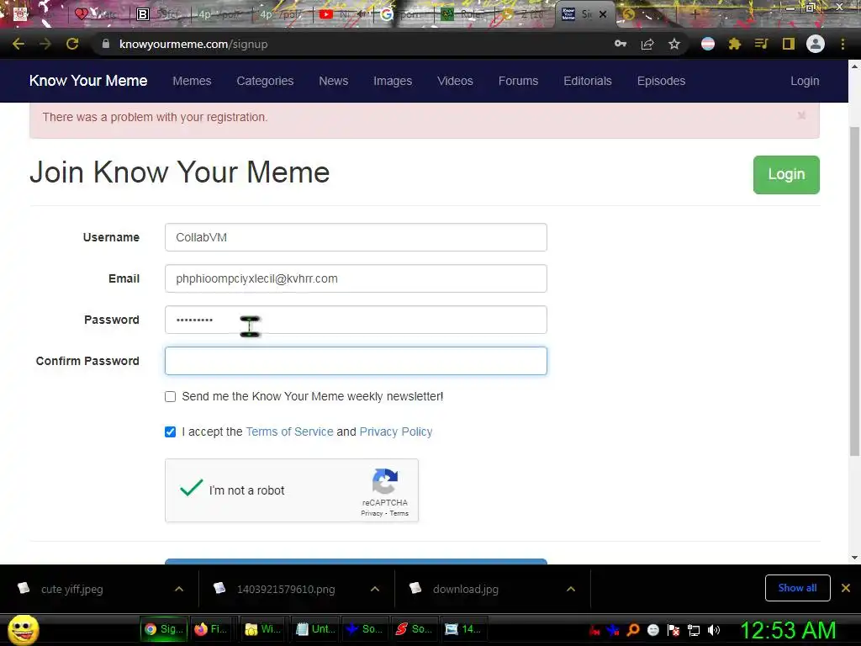This screenshot has width=861, height=646.
Task: Open the Images nav item
Action: coord(393,81)
